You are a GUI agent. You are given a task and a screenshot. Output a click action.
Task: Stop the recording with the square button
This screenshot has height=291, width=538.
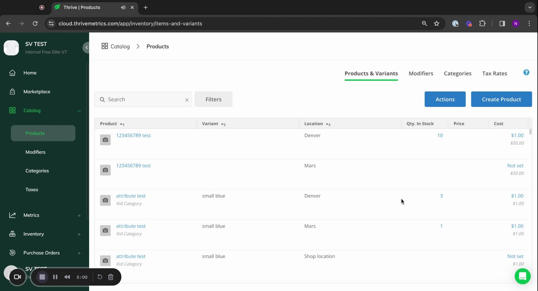42,277
